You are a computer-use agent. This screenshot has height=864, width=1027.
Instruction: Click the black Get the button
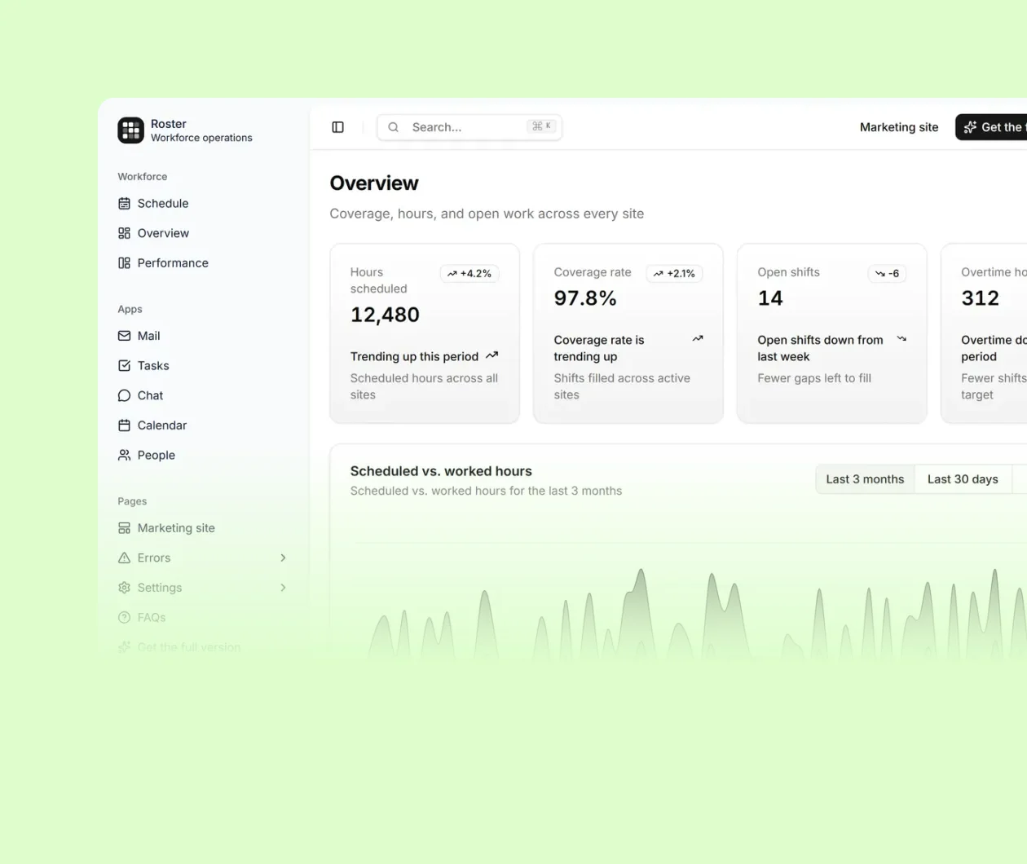point(991,127)
